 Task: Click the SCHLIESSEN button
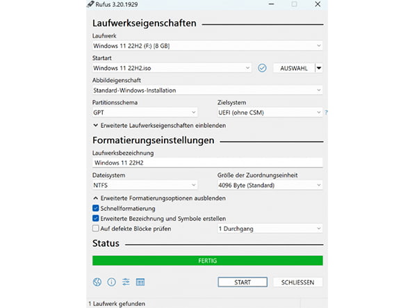297,282
